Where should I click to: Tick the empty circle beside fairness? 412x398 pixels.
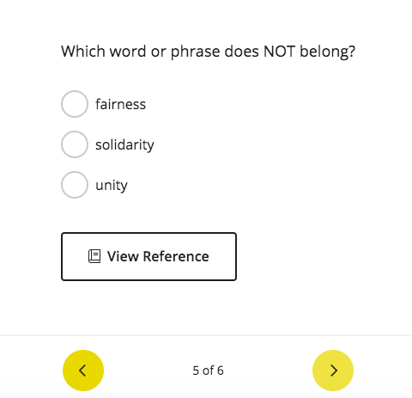75,104
